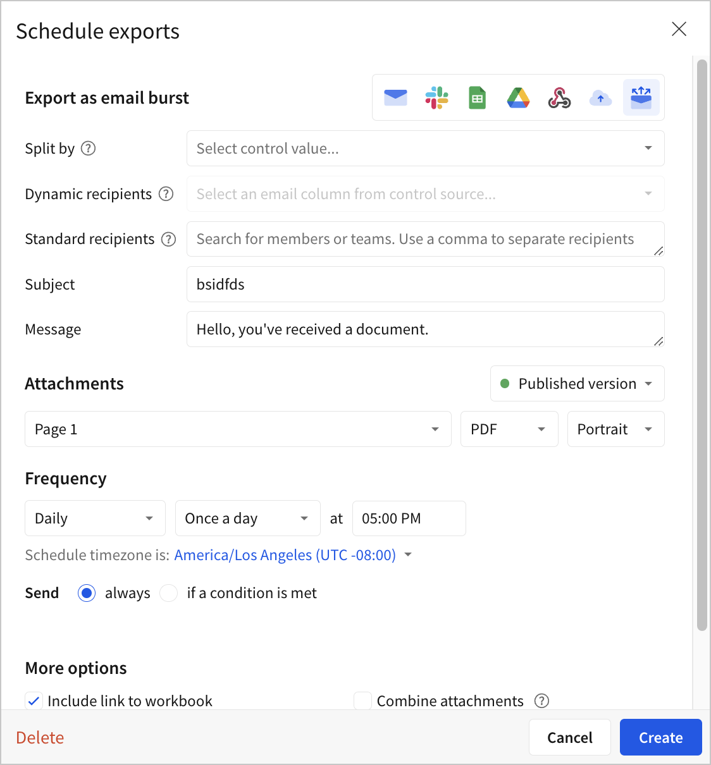
Task: Select the if a condition is met radio
Action: pyautogui.click(x=169, y=593)
